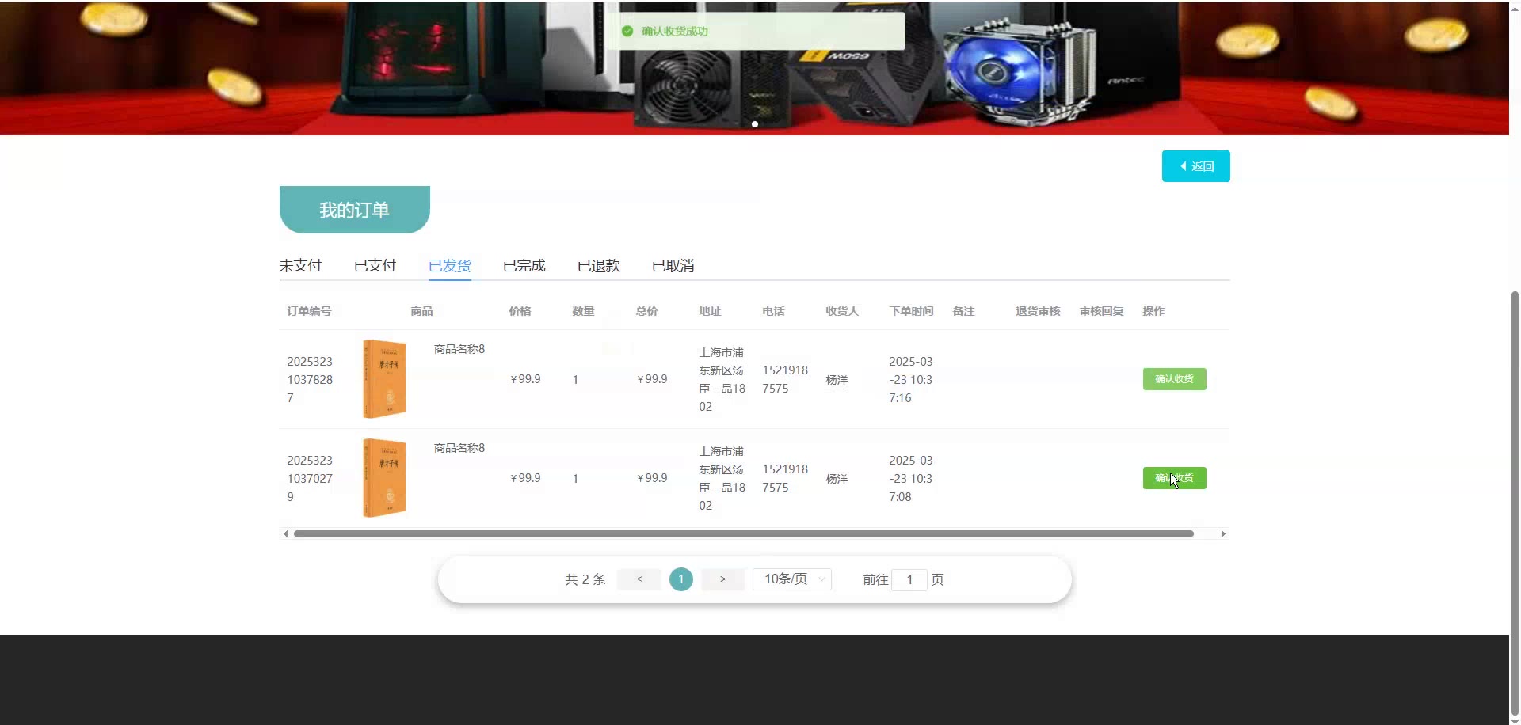Click 商品名称8 in order 20253231037828 7
This screenshot has width=1521, height=725.
[459, 349]
